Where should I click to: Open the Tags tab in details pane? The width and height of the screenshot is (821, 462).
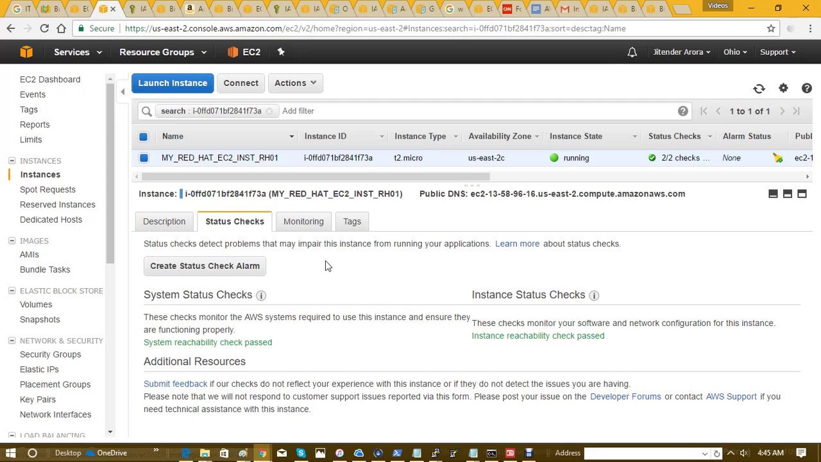(352, 221)
